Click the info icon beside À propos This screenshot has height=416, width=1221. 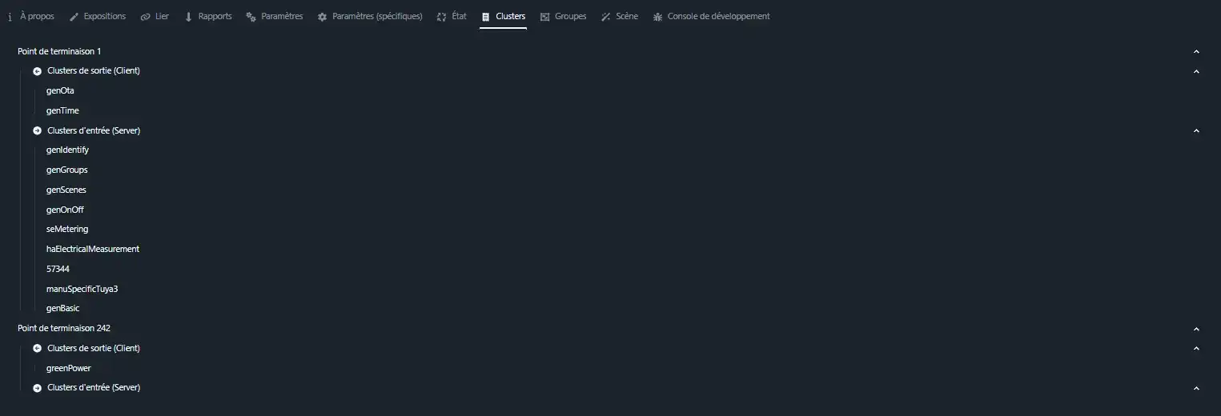(x=10, y=17)
